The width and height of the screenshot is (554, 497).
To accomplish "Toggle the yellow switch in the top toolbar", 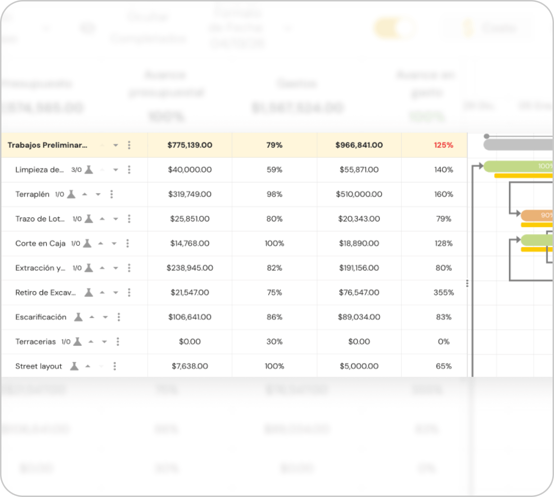I will pos(395,28).
